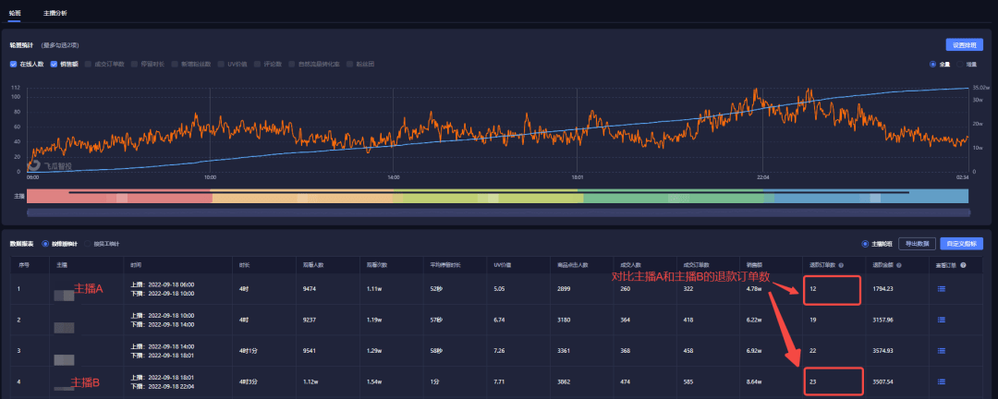Check the 粉丝团 metric checkbox

coord(349,65)
